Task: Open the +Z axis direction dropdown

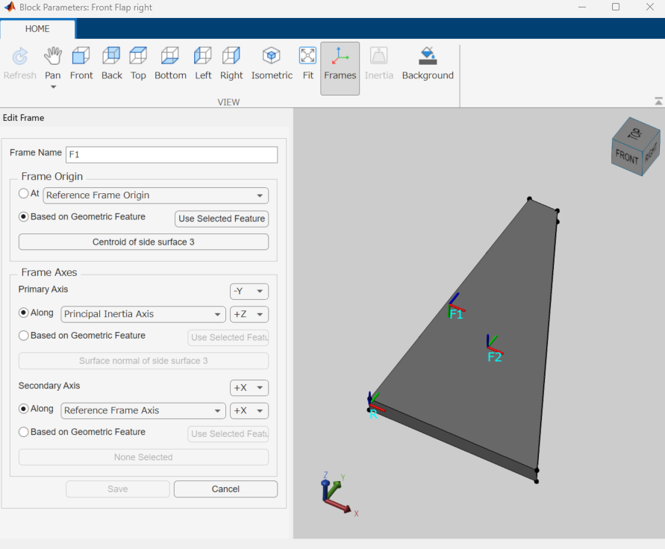Action: tap(249, 314)
